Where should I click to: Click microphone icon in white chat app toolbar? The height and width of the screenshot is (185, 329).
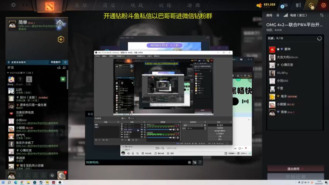tap(133, 153)
